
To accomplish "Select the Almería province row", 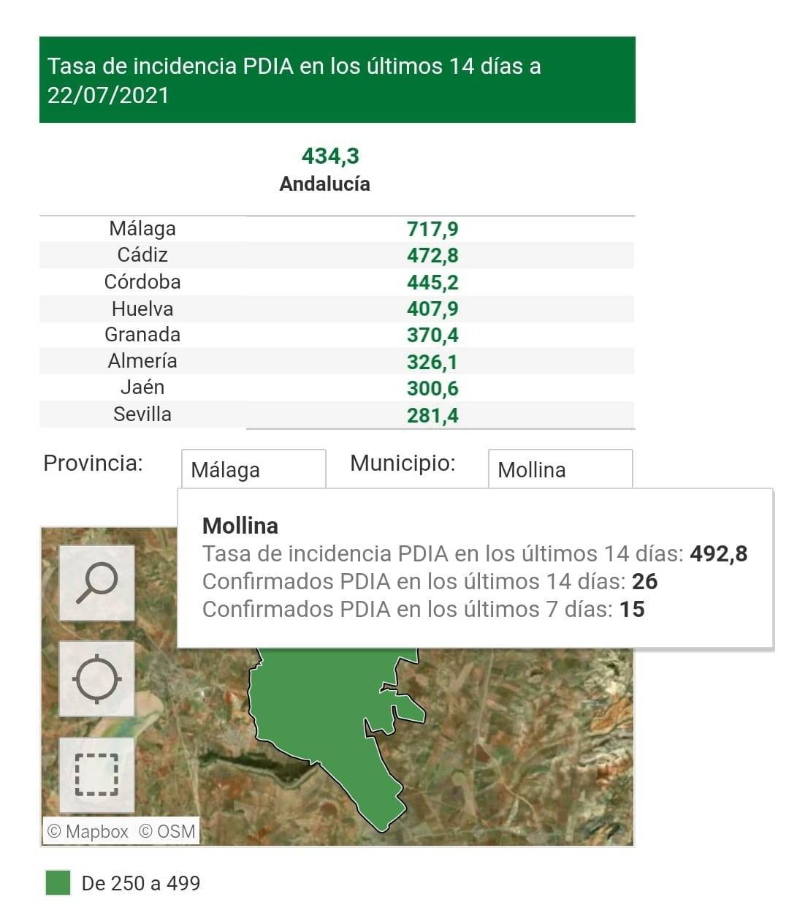I will pos(337,361).
